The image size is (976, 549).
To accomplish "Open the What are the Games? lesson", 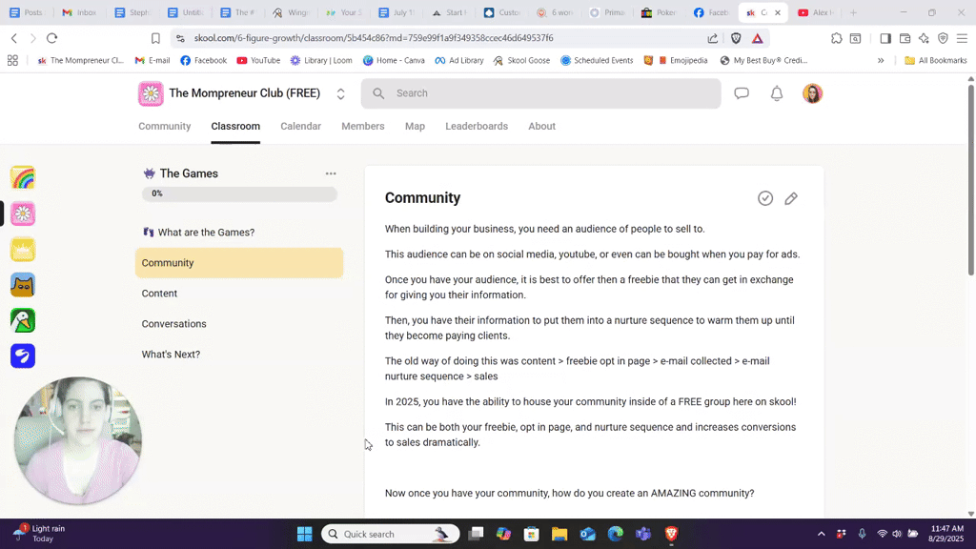I will 239,233.
